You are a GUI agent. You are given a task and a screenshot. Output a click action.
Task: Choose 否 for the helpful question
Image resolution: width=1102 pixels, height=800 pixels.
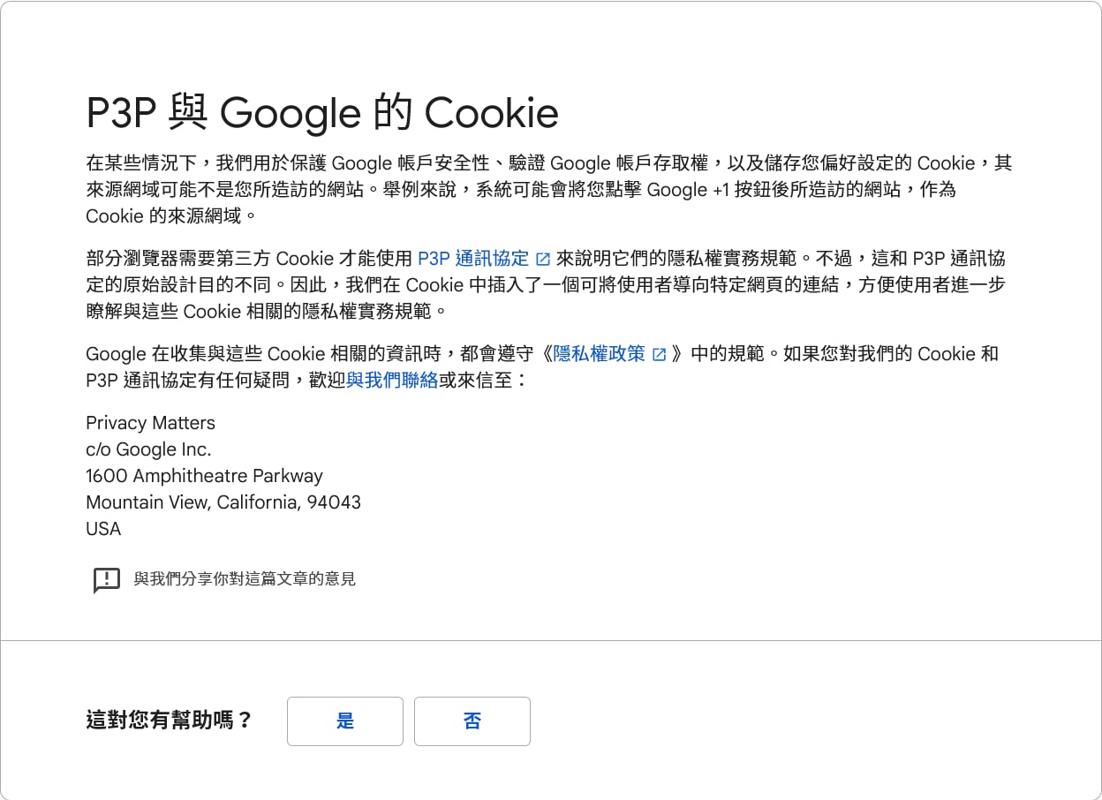pyautogui.click(x=472, y=721)
